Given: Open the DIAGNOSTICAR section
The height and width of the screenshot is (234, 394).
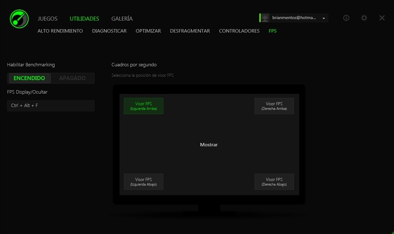Looking at the screenshot, I should (109, 31).
